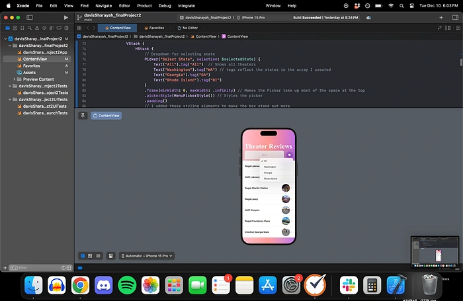
Task: Open the Find navigator magnifier icon
Action: coord(29,28)
